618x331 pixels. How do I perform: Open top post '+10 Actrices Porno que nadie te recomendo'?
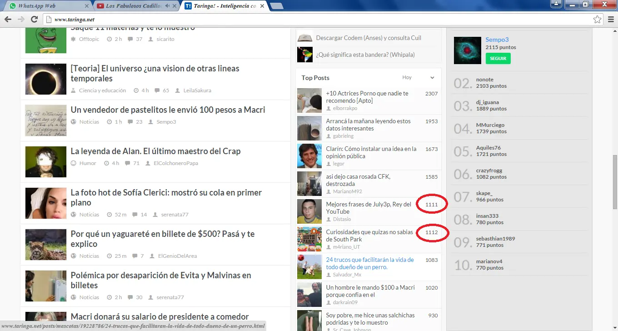(x=367, y=97)
